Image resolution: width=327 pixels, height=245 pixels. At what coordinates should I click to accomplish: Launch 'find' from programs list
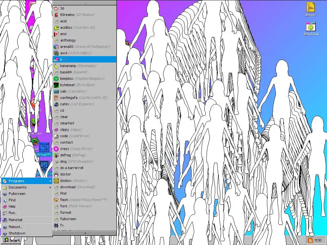click(x=85, y=194)
